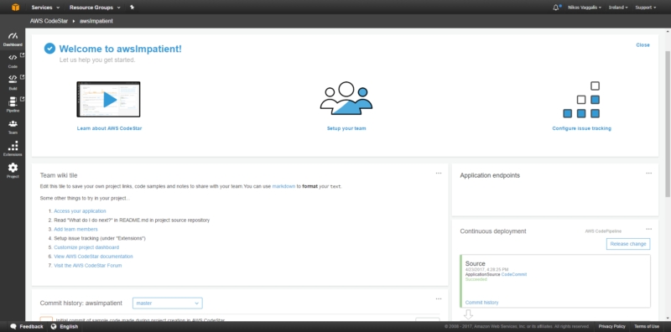Expand the Services menu

coord(45,8)
